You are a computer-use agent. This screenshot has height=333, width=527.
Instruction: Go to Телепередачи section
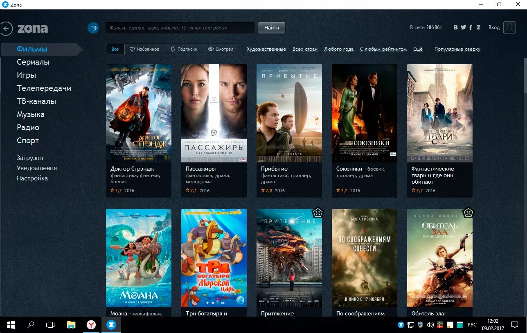click(44, 88)
